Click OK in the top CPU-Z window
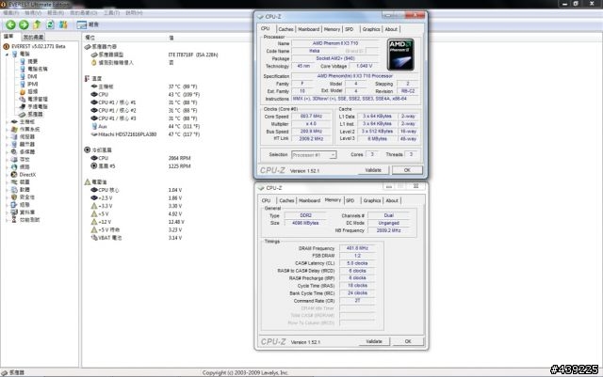603x377 pixels. click(407, 170)
